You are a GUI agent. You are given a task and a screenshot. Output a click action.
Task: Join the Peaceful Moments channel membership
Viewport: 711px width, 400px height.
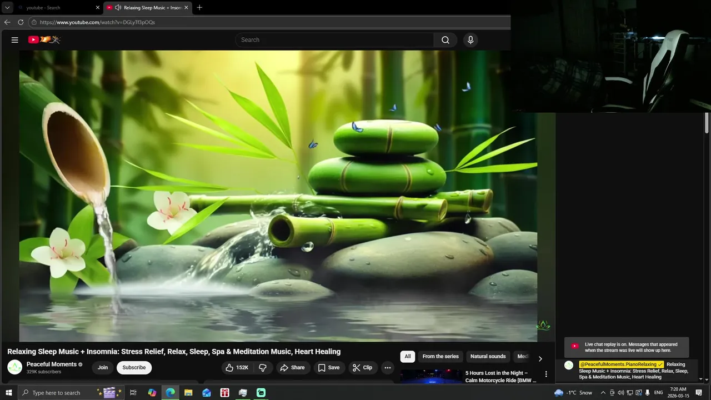pyautogui.click(x=103, y=368)
